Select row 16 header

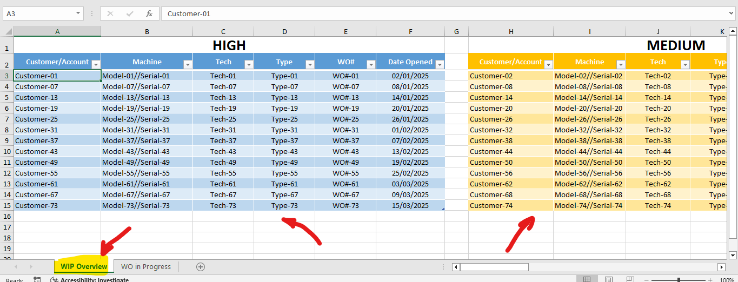coord(7,216)
